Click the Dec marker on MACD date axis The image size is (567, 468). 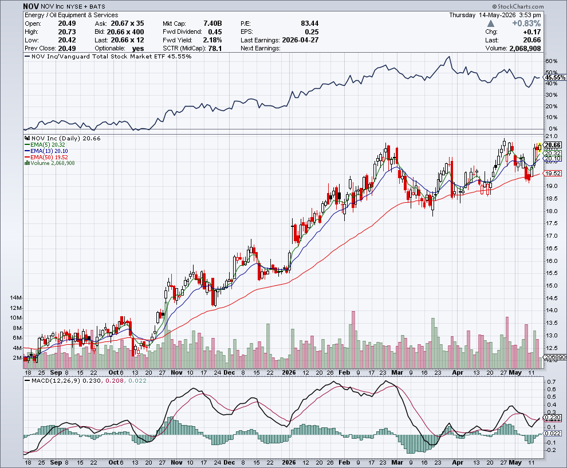[229, 462]
